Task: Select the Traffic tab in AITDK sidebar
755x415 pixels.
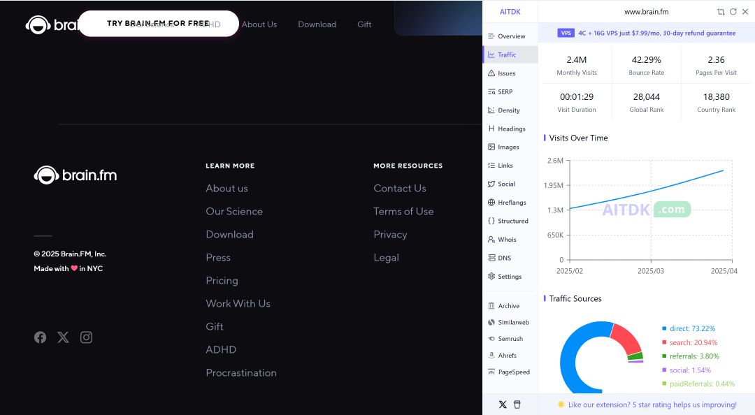Action: point(510,54)
